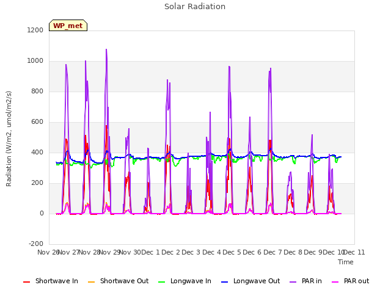Click the orange Shortwave Out color marker
The height and width of the screenshot is (293, 391).
point(91,282)
